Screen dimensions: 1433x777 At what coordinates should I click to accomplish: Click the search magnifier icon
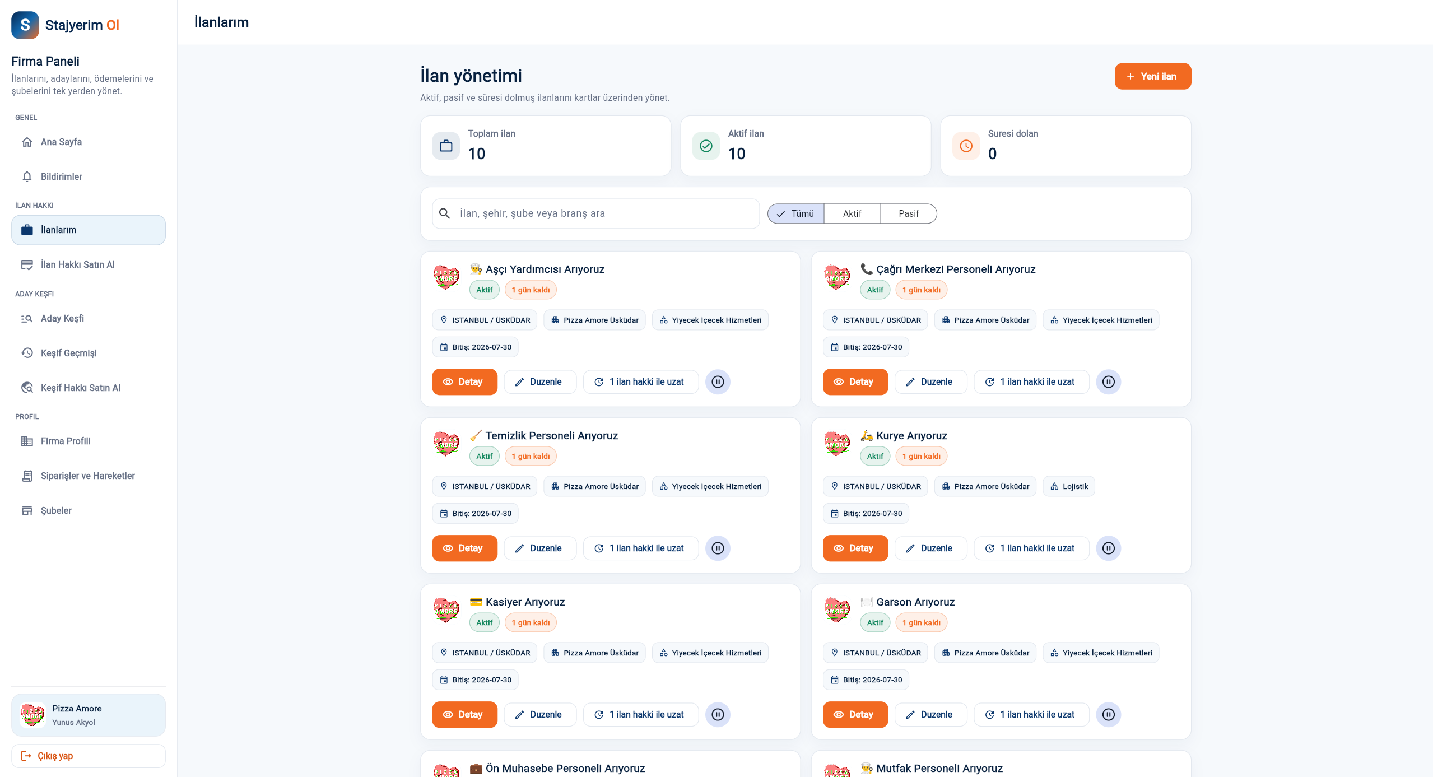tap(444, 213)
